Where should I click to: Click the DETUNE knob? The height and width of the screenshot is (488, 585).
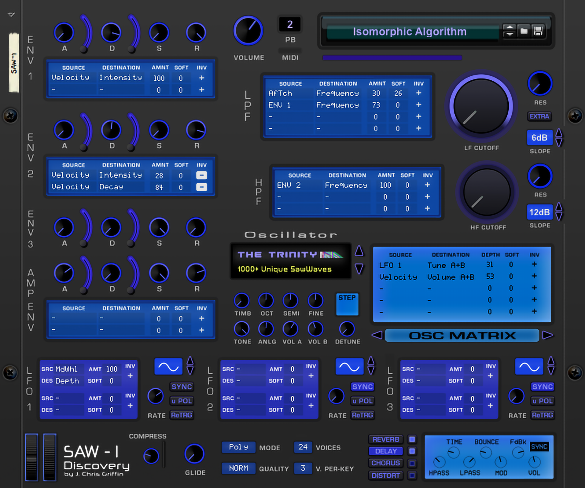[x=346, y=329]
